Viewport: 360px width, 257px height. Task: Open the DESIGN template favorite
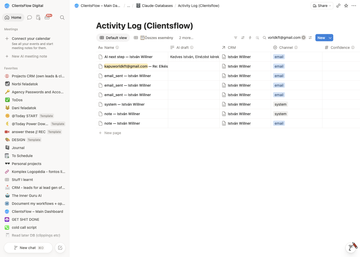[35, 140]
